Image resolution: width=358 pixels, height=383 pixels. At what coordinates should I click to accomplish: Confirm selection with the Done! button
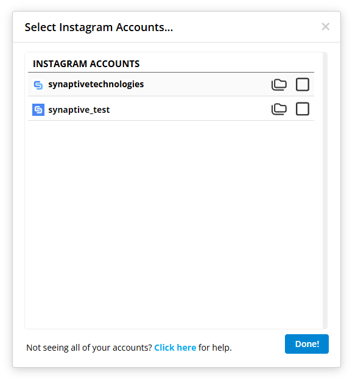[x=307, y=344]
